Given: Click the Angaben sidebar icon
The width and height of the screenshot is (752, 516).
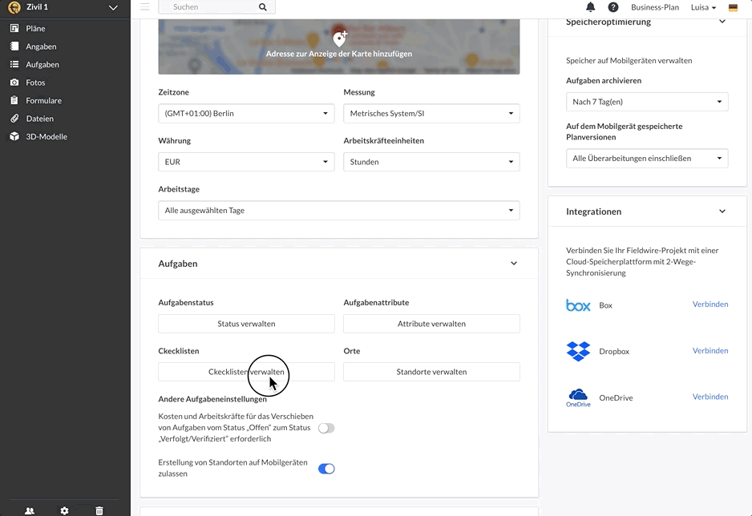Looking at the screenshot, I should 14,46.
